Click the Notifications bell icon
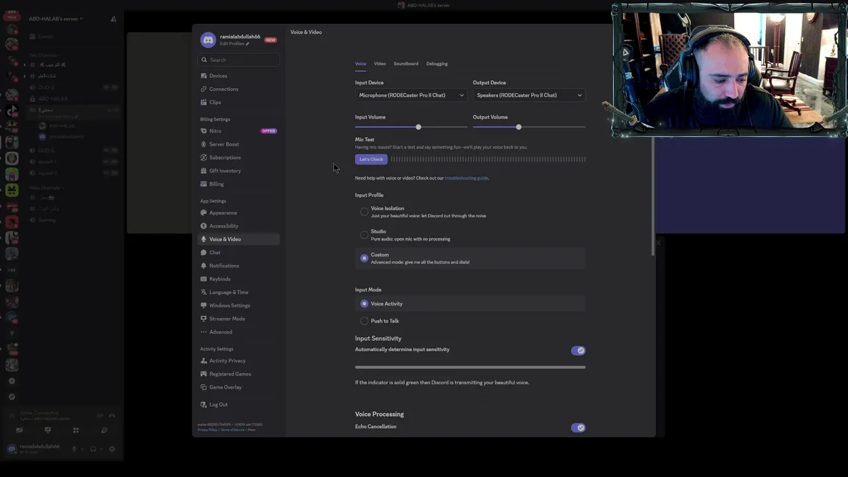 (x=204, y=266)
